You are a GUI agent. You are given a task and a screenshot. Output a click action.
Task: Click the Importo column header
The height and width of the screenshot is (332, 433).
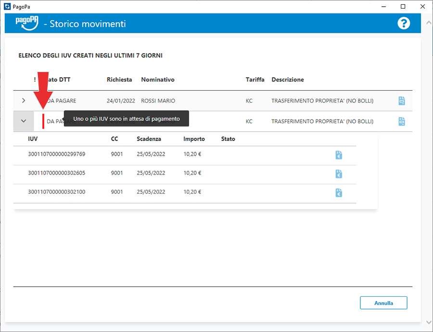tap(194, 139)
